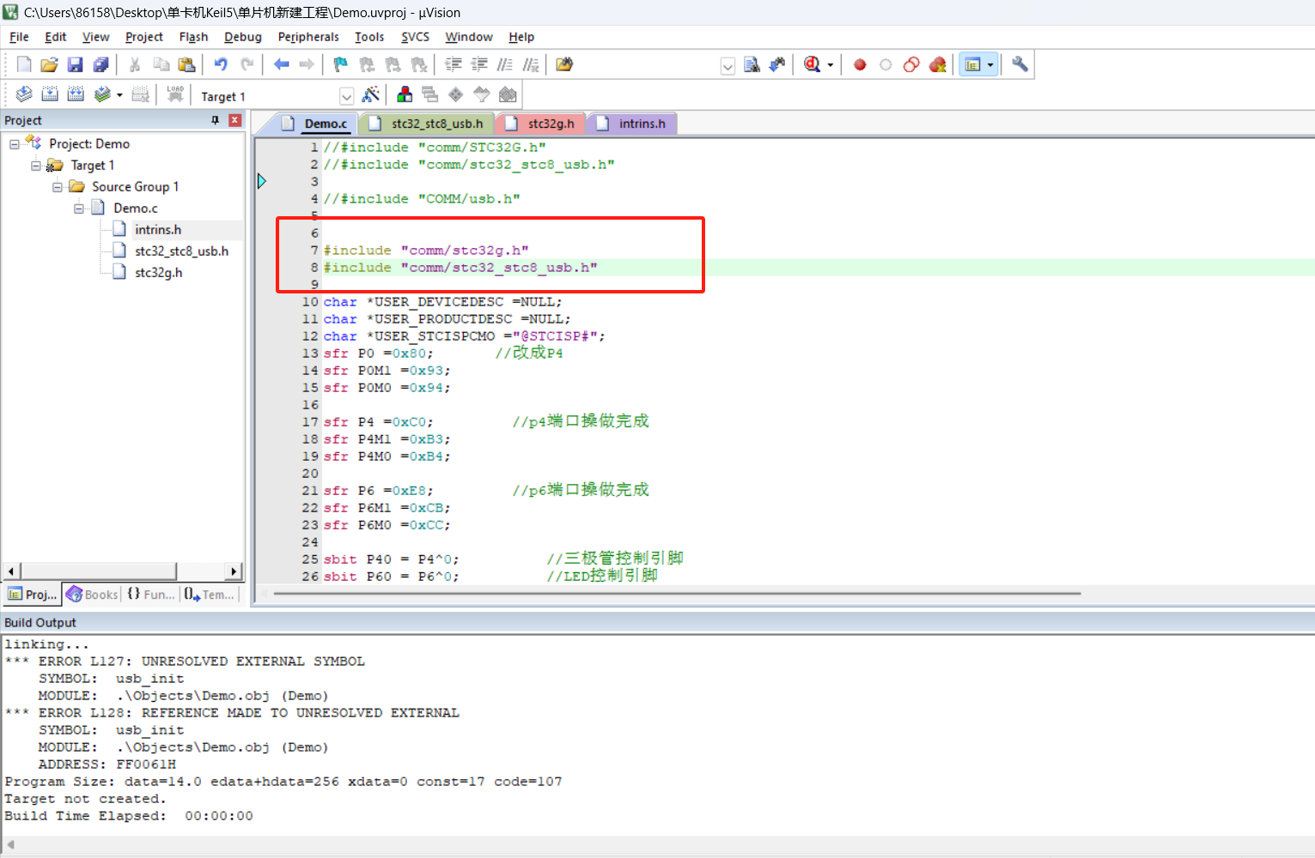The width and height of the screenshot is (1315, 858).
Task: Open the Flash menu
Action: [193, 37]
